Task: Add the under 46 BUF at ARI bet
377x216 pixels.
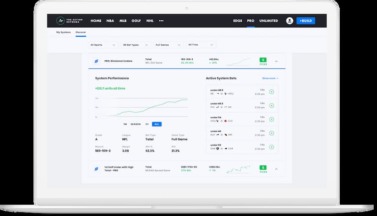Action: [x=271, y=133]
